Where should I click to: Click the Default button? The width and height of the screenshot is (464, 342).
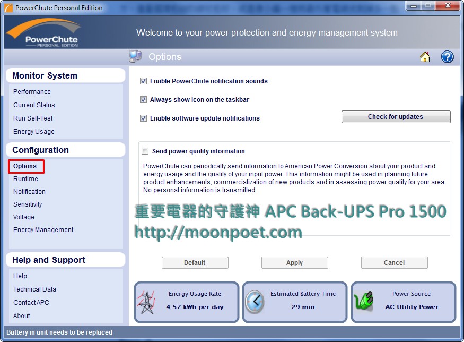tap(195, 263)
